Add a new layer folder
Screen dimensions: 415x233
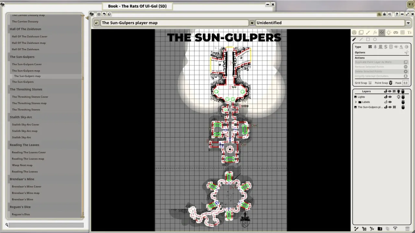pyautogui.click(x=380, y=229)
